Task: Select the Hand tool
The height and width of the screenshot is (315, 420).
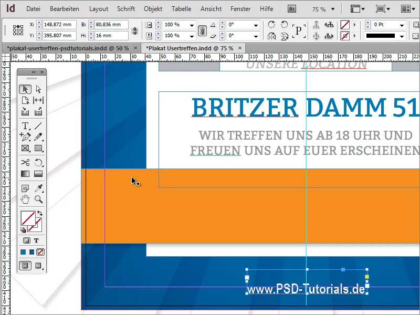Action: click(x=25, y=199)
